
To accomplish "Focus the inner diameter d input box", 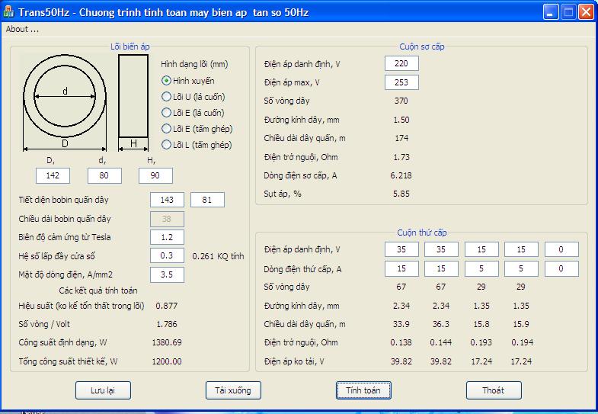I will [104, 176].
